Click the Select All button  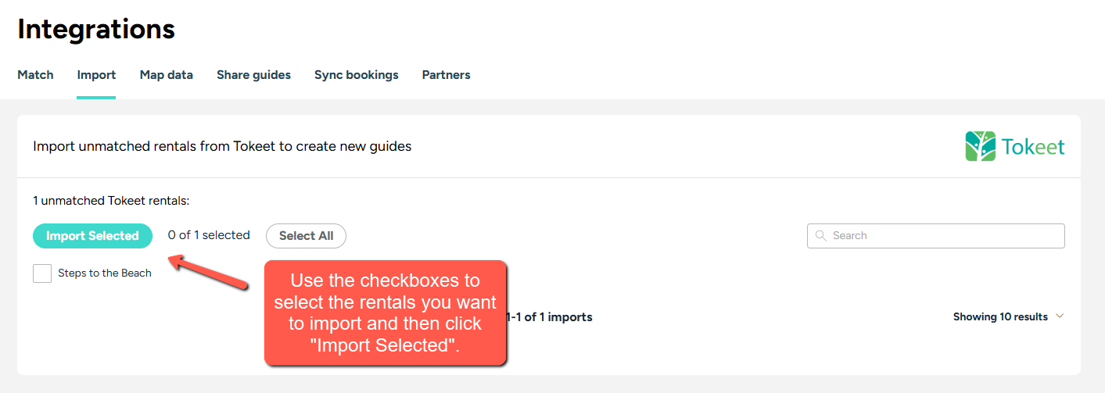(x=306, y=236)
